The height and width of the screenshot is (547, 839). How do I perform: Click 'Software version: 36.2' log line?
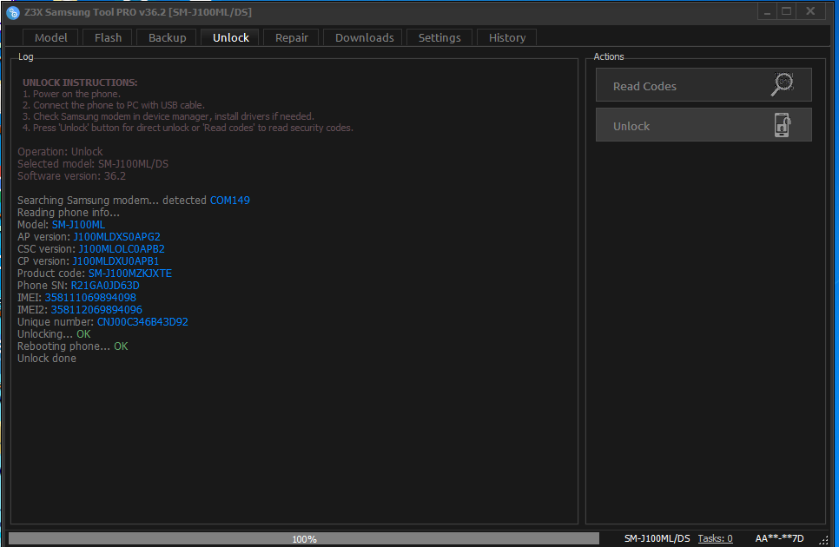click(72, 176)
